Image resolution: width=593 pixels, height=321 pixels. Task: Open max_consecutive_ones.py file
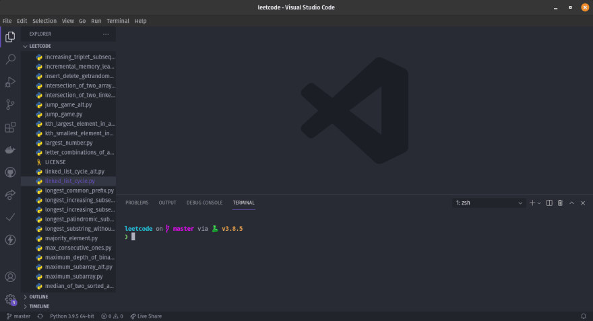(x=69, y=248)
